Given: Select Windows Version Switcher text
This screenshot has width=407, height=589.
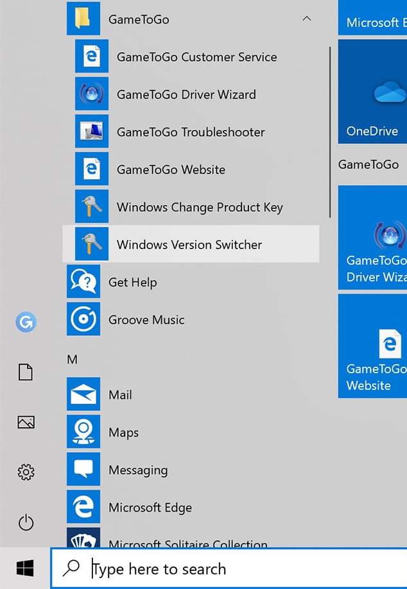Looking at the screenshot, I should (189, 245).
